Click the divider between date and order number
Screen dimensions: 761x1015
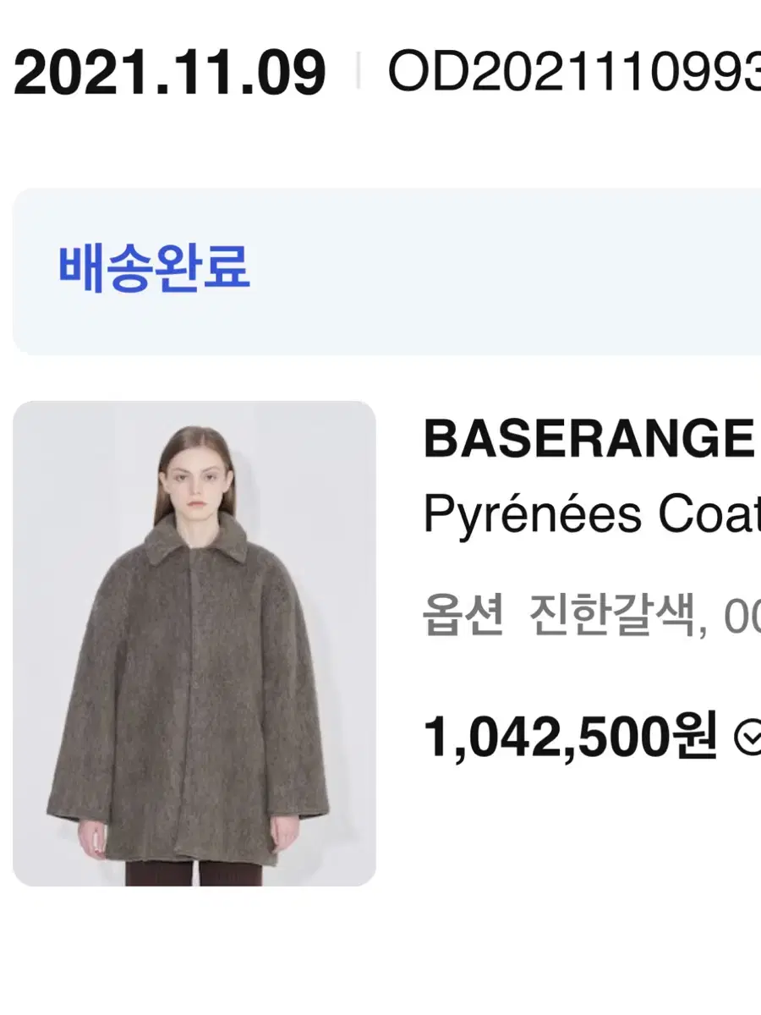358,71
